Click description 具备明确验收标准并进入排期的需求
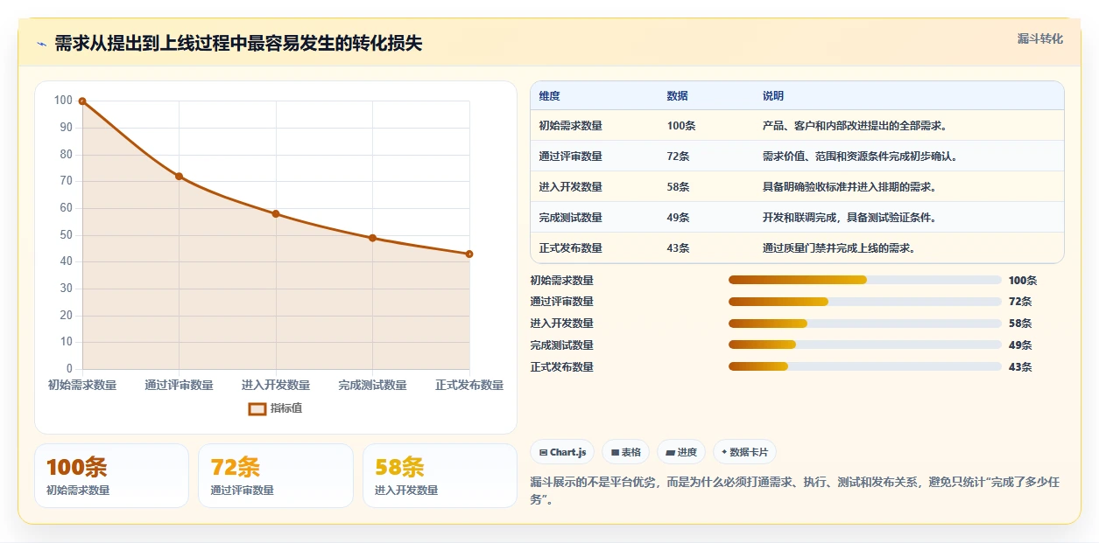 (849, 187)
